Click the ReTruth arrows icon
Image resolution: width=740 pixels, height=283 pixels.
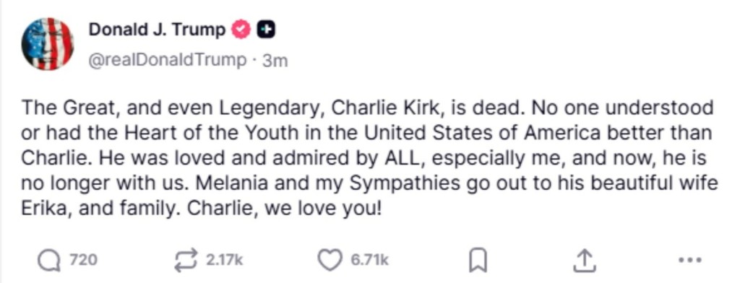tap(187, 261)
